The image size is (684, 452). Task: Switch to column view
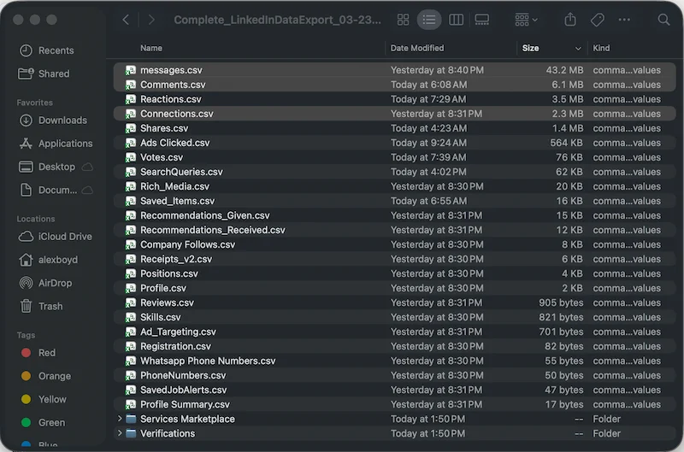point(456,20)
